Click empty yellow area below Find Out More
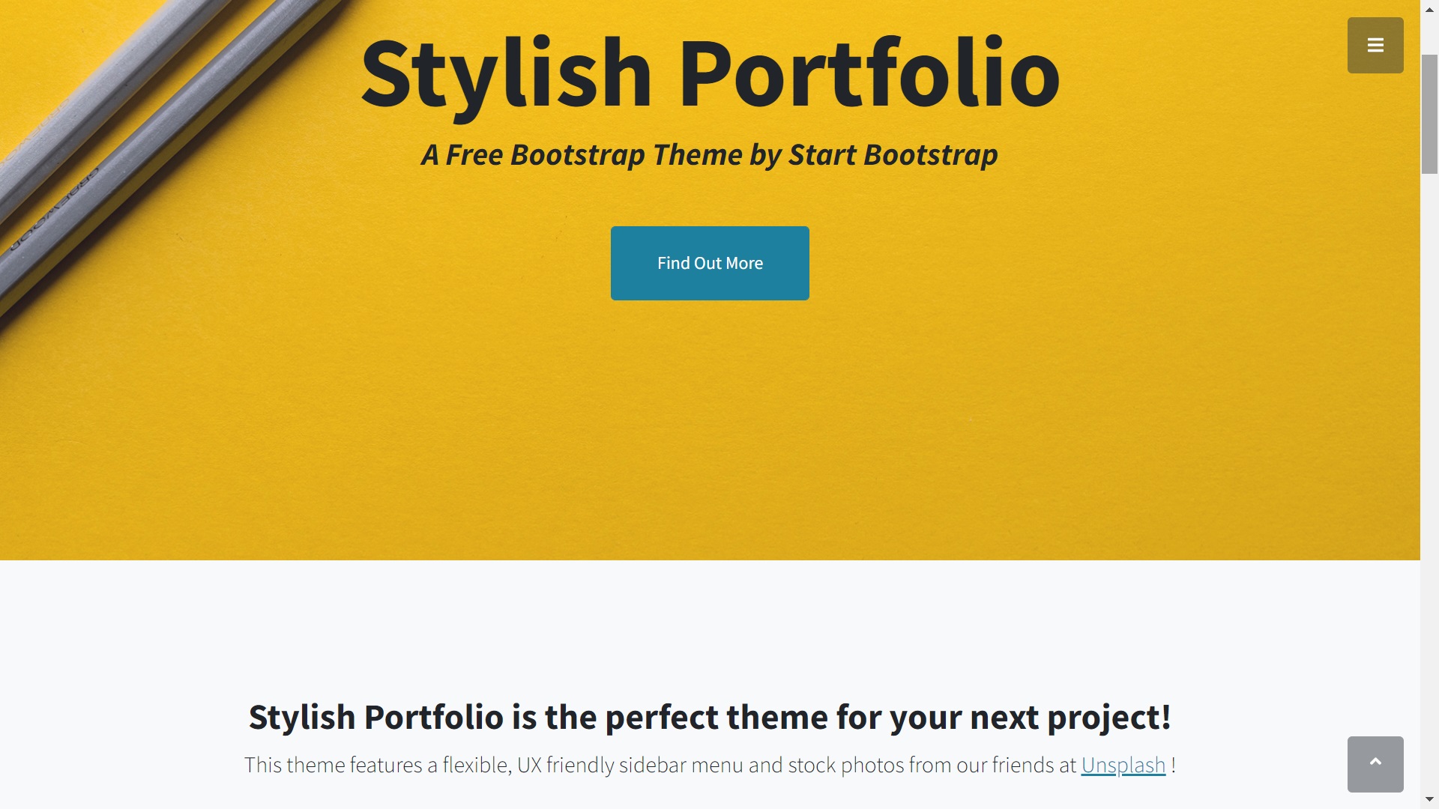This screenshot has width=1439, height=809. 710,434
